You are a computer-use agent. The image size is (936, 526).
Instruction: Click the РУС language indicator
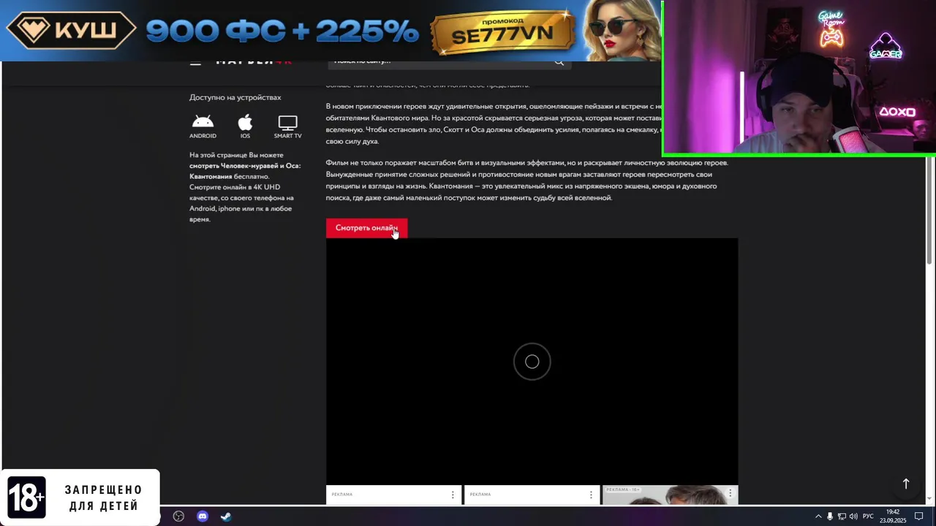tap(868, 517)
